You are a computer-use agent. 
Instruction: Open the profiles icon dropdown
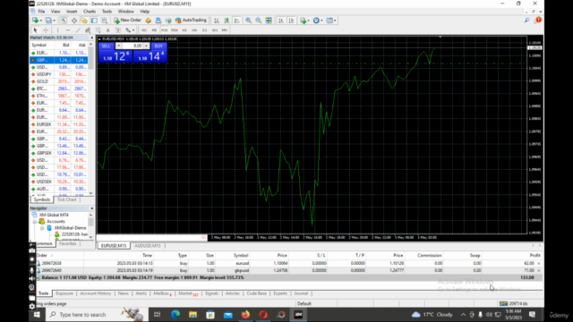tap(50, 21)
